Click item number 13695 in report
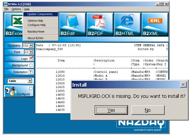 point(60,91)
